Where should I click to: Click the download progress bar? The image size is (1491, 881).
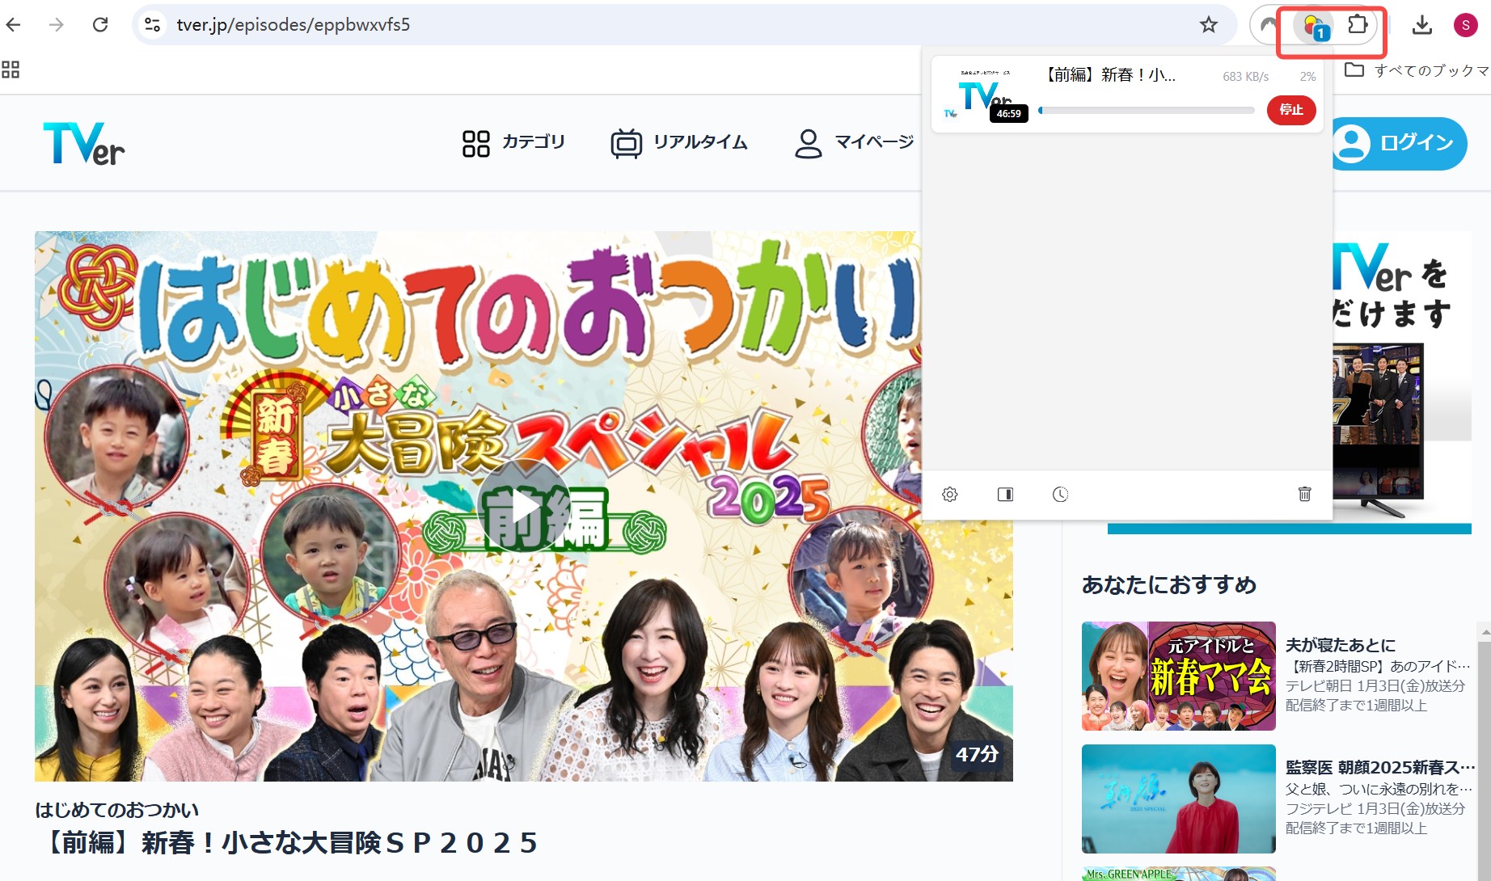(x=1147, y=110)
